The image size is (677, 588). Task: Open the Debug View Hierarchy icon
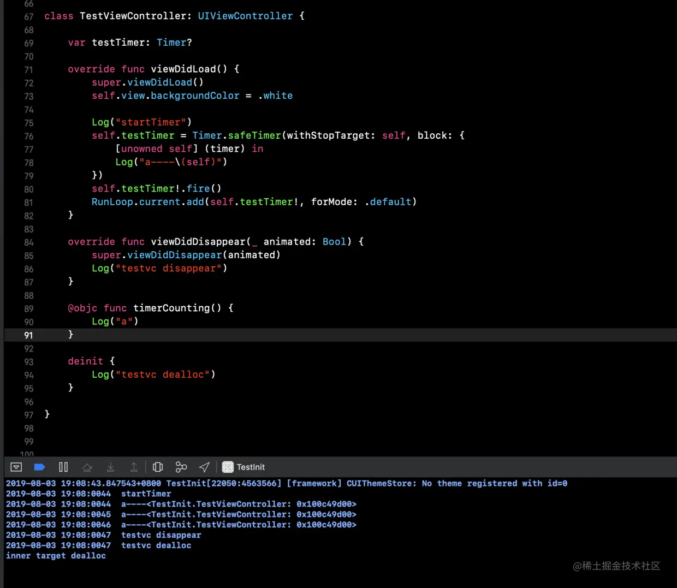[x=158, y=467]
